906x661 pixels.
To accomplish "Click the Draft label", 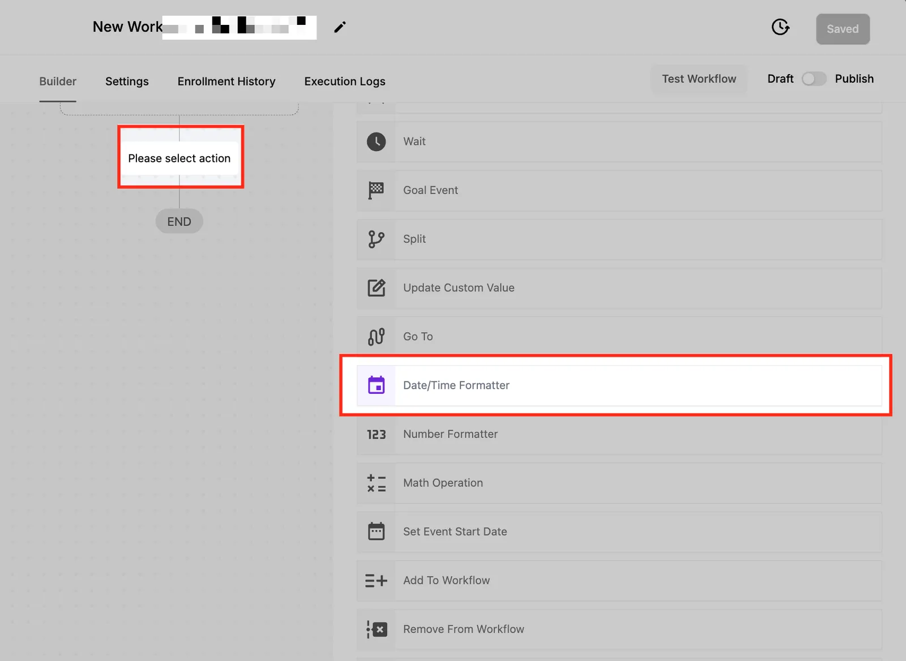I will tap(780, 79).
